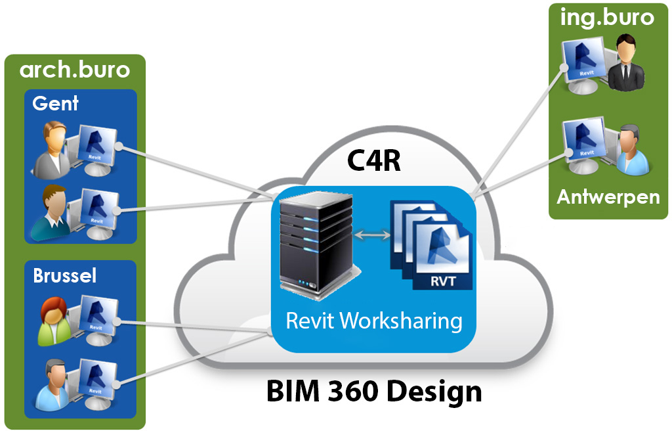Click the "Antwerpen" label
The width and height of the screenshot is (672, 431).
point(608,197)
